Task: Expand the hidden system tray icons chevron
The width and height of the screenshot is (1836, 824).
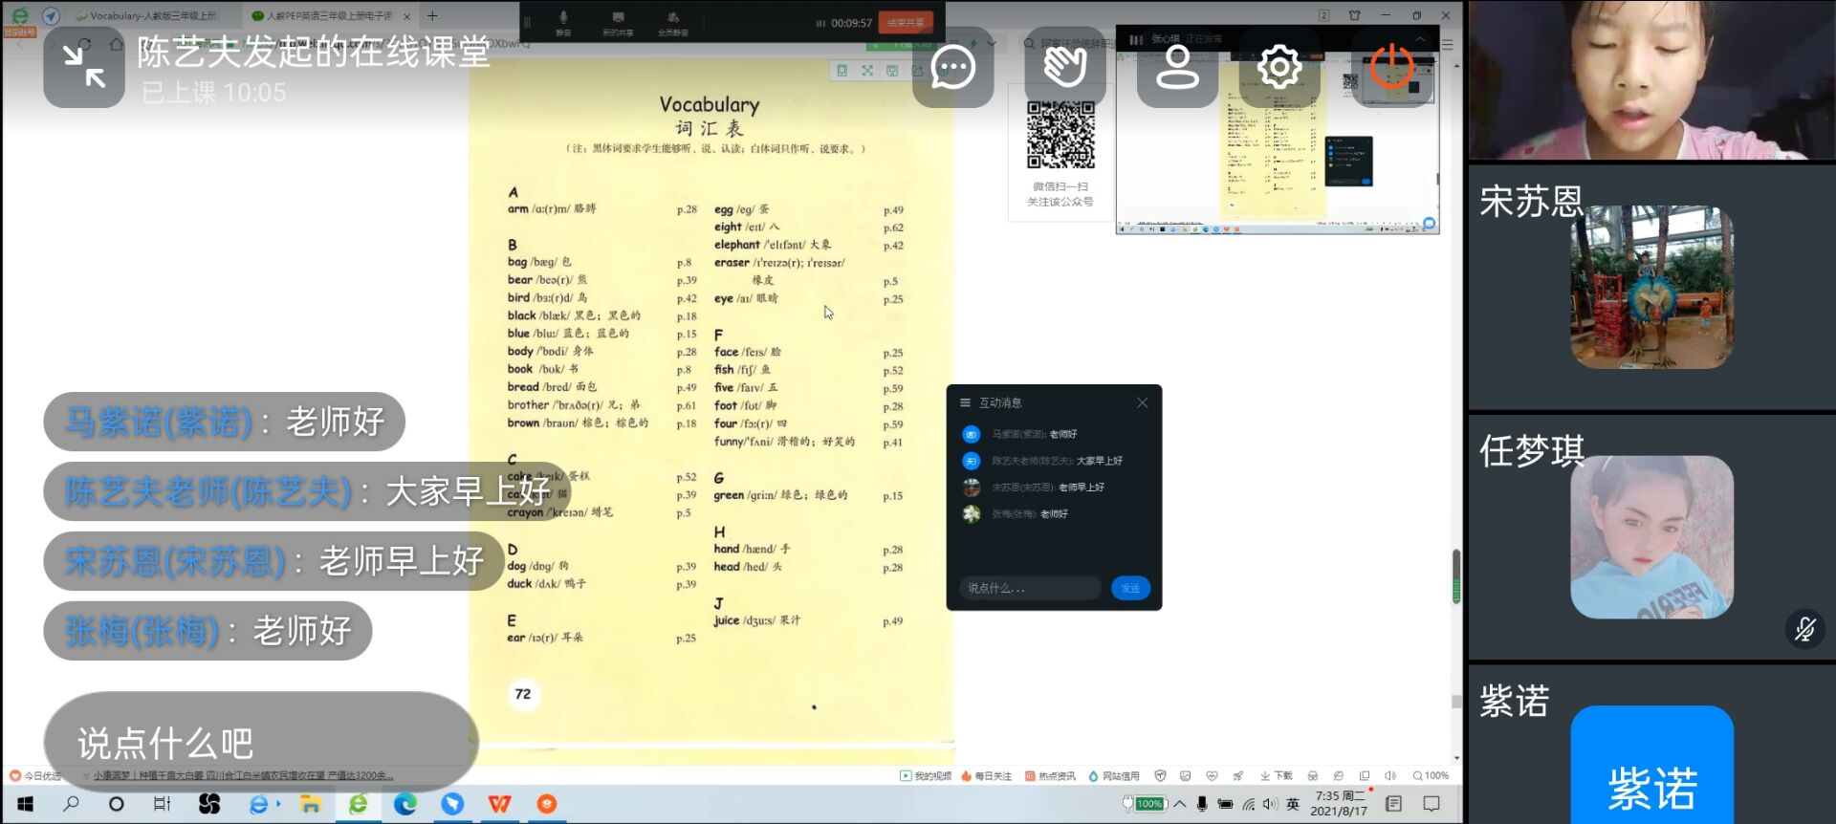Action: coord(1180,804)
